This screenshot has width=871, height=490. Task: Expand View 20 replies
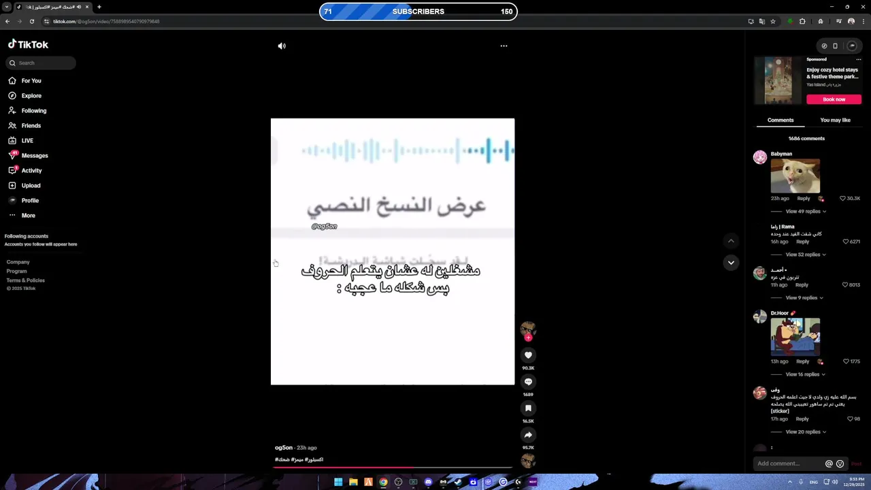[806, 432]
